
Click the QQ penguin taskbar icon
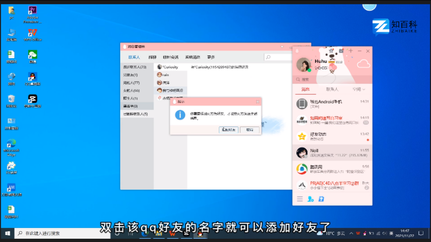pyautogui.click(x=200, y=234)
